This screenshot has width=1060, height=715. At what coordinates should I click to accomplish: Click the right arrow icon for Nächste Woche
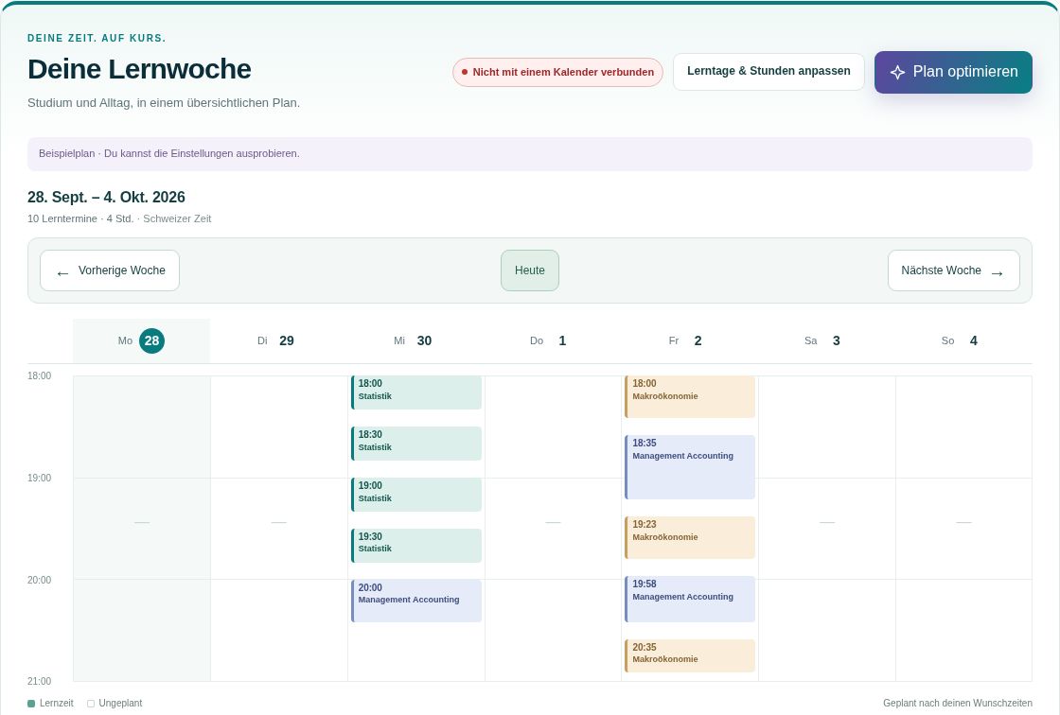pyautogui.click(x=998, y=273)
